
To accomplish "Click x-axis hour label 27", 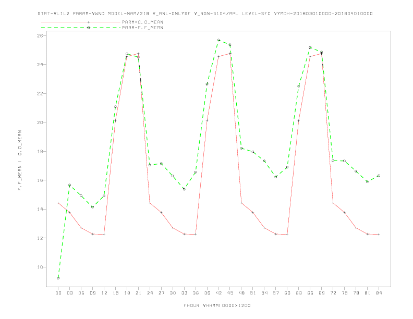I will [x=162, y=293].
